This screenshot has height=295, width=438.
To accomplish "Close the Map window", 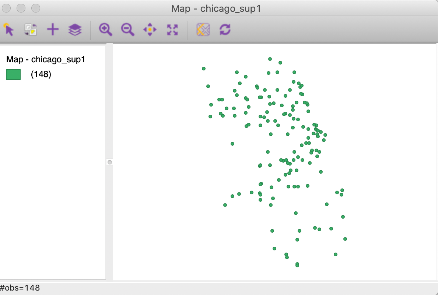I will 6,8.
